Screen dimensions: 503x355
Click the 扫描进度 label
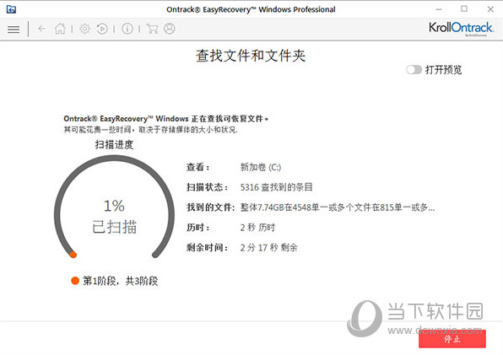(x=114, y=145)
